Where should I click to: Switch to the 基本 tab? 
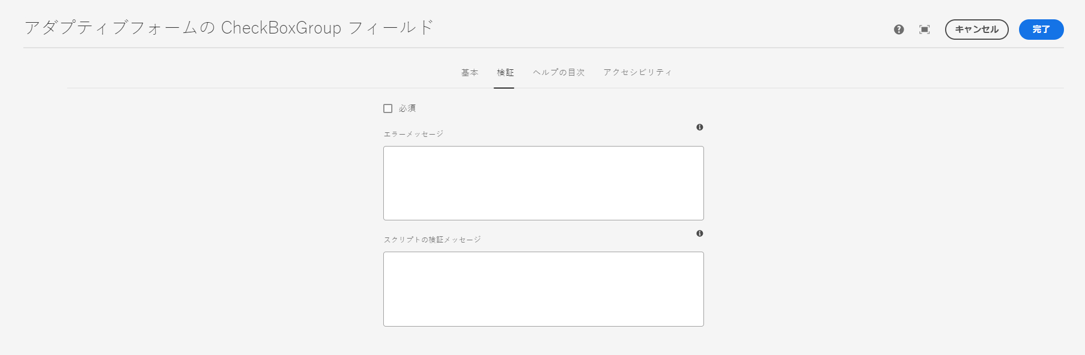pos(470,73)
